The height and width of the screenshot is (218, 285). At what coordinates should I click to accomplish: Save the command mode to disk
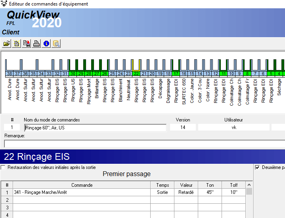[x=26, y=44]
